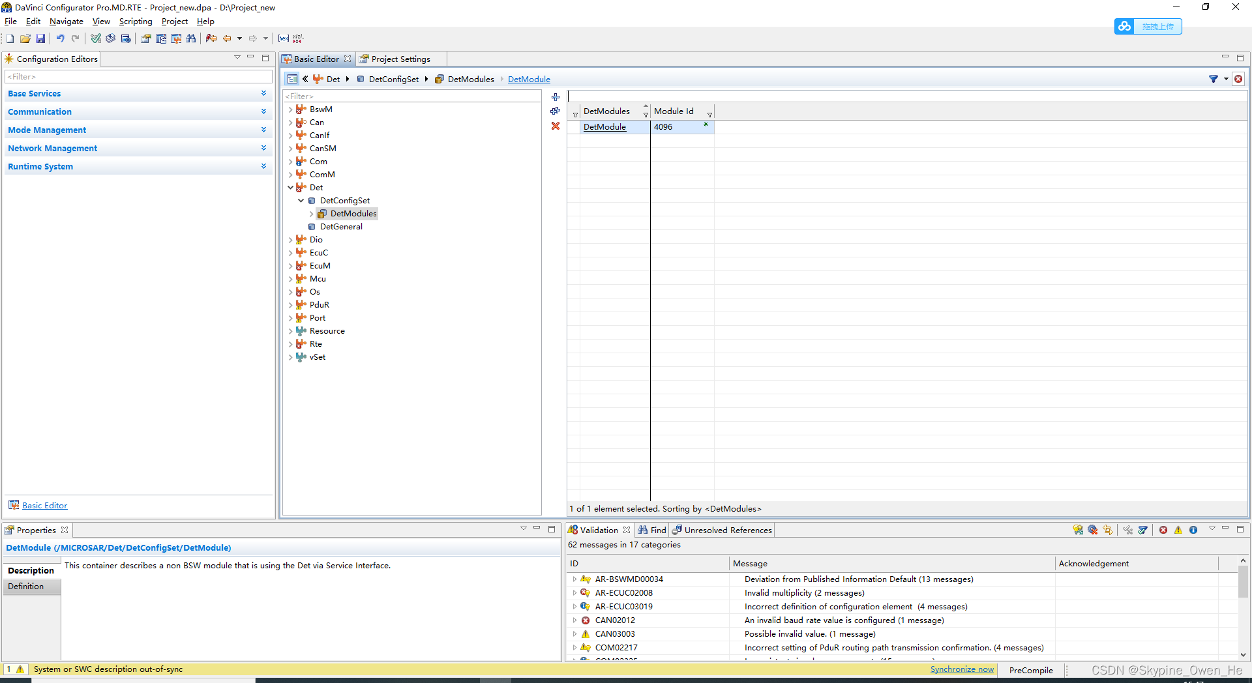
Task: Add new DetModule with plus icon
Action: [556, 97]
